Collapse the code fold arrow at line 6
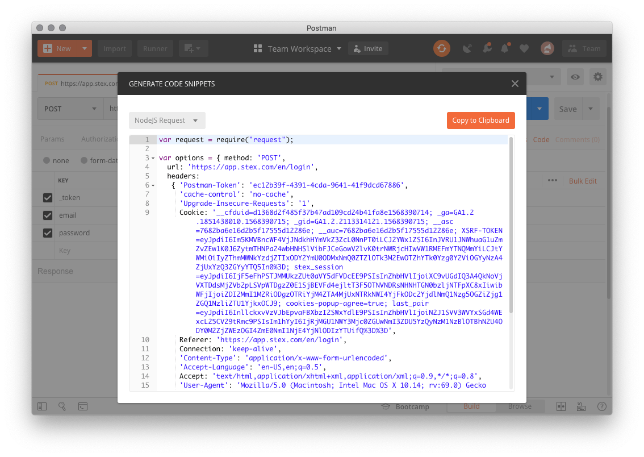This screenshot has height=457, width=644. [x=153, y=185]
